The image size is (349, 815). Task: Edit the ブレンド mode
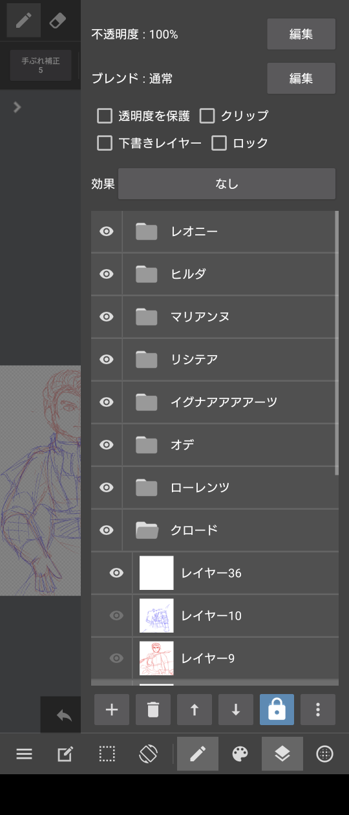pyautogui.click(x=301, y=78)
